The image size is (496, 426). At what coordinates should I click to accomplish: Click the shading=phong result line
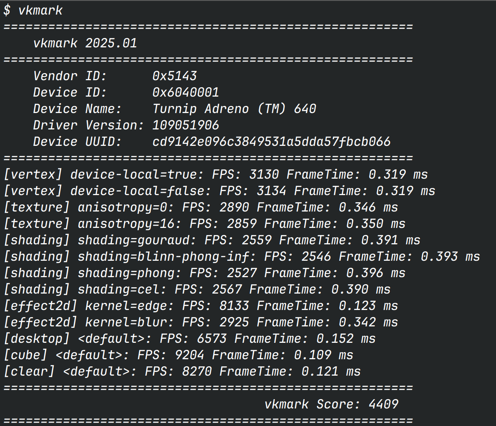[204, 273]
